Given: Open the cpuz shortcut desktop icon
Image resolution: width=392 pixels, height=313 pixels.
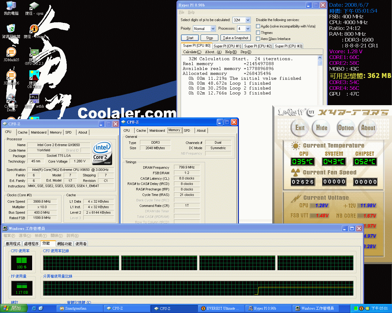Looking at the screenshot, I should (x=34, y=8).
